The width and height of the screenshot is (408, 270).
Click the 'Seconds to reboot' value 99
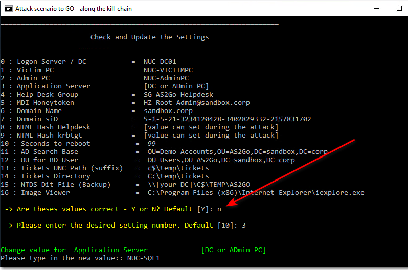coord(151,144)
